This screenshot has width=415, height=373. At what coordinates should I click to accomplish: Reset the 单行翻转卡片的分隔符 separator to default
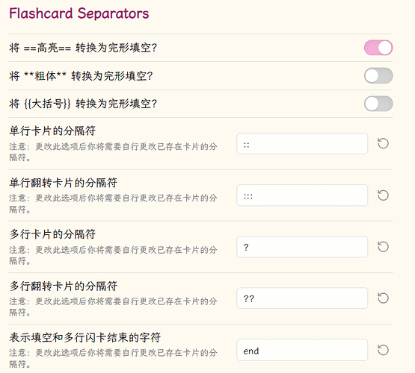[383, 195]
